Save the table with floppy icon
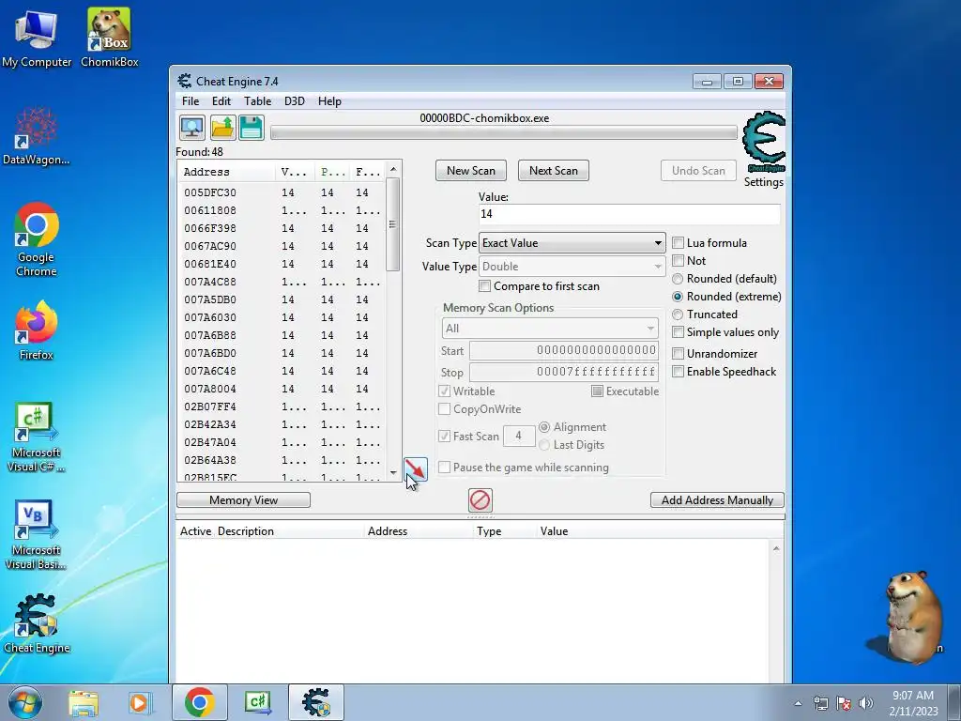Screen dimensions: 961x721 (252, 128)
